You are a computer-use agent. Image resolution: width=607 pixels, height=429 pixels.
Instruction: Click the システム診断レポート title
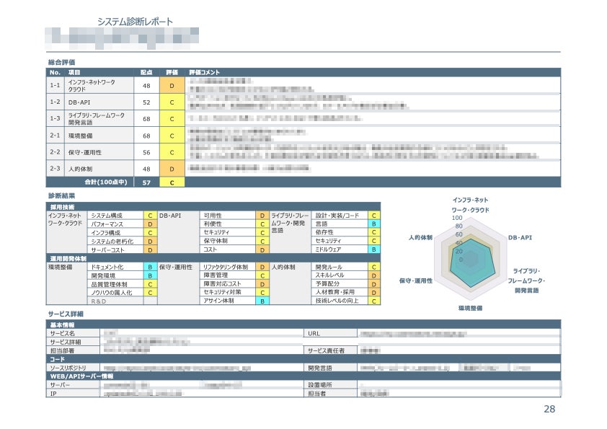135,22
